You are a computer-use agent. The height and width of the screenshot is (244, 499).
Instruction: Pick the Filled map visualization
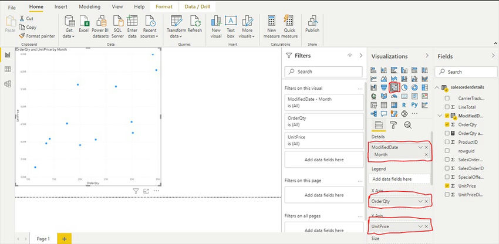(384, 96)
